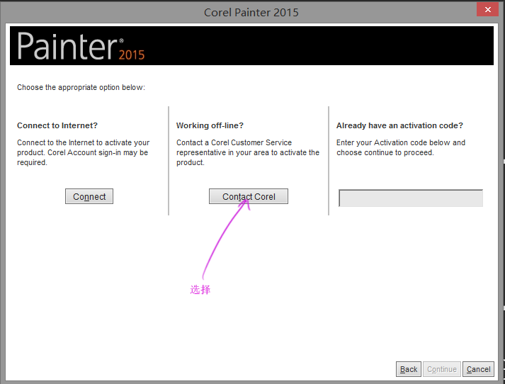The height and width of the screenshot is (384, 505).
Task: Click 'Enter your Activation code below' description
Action: click(401, 147)
